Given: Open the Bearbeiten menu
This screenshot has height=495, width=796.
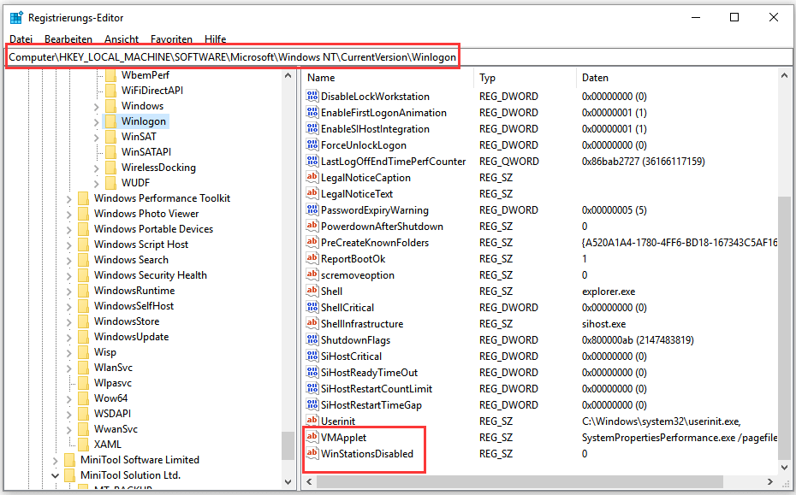Looking at the screenshot, I should click(68, 38).
